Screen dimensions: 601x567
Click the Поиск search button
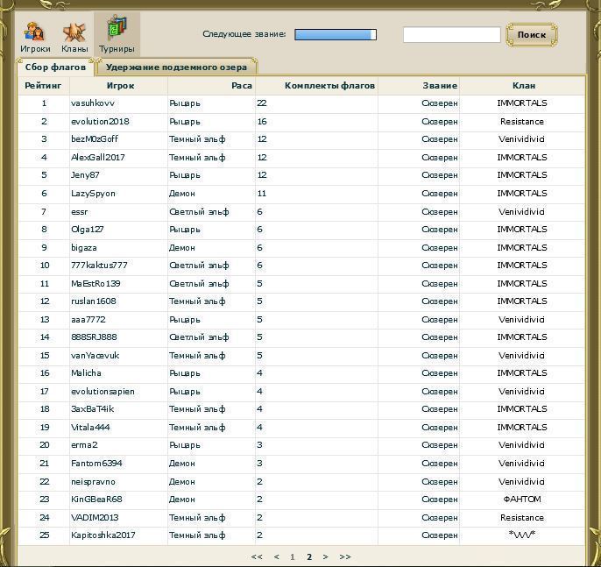(x=531, y=35)
